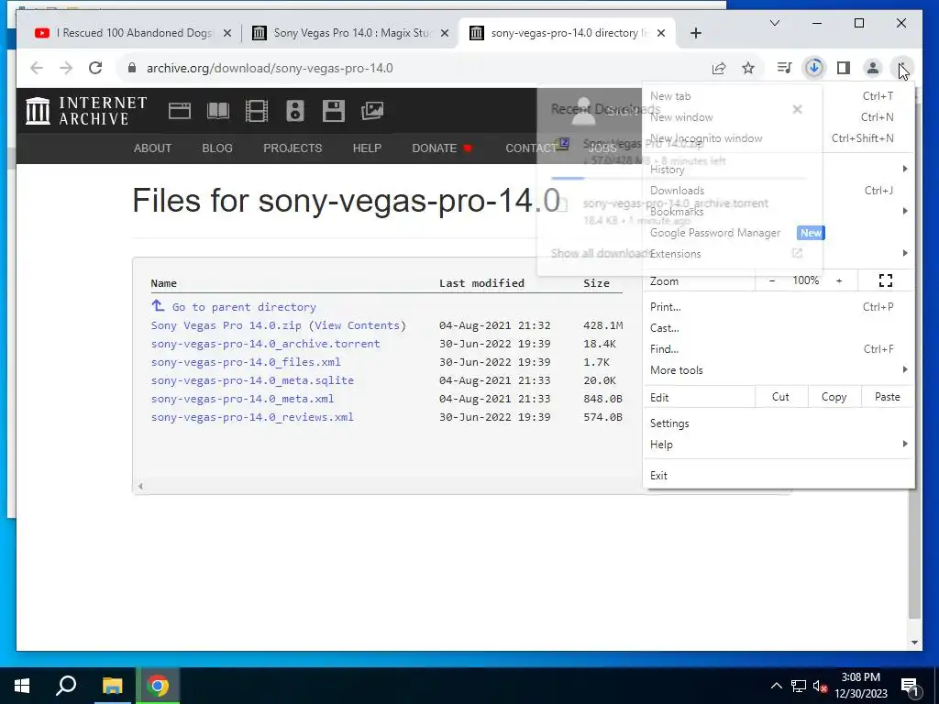Viewport: 939px width, 704px height.
Task: Click the ABOUT navigation link
Action: pyautogui.click(x=152, y=148)
